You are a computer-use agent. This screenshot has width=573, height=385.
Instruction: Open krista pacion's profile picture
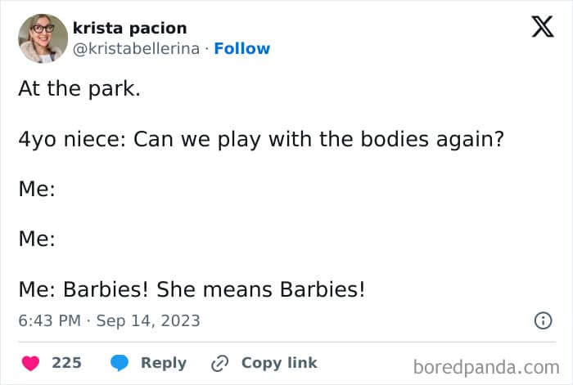tap(43, 38)
